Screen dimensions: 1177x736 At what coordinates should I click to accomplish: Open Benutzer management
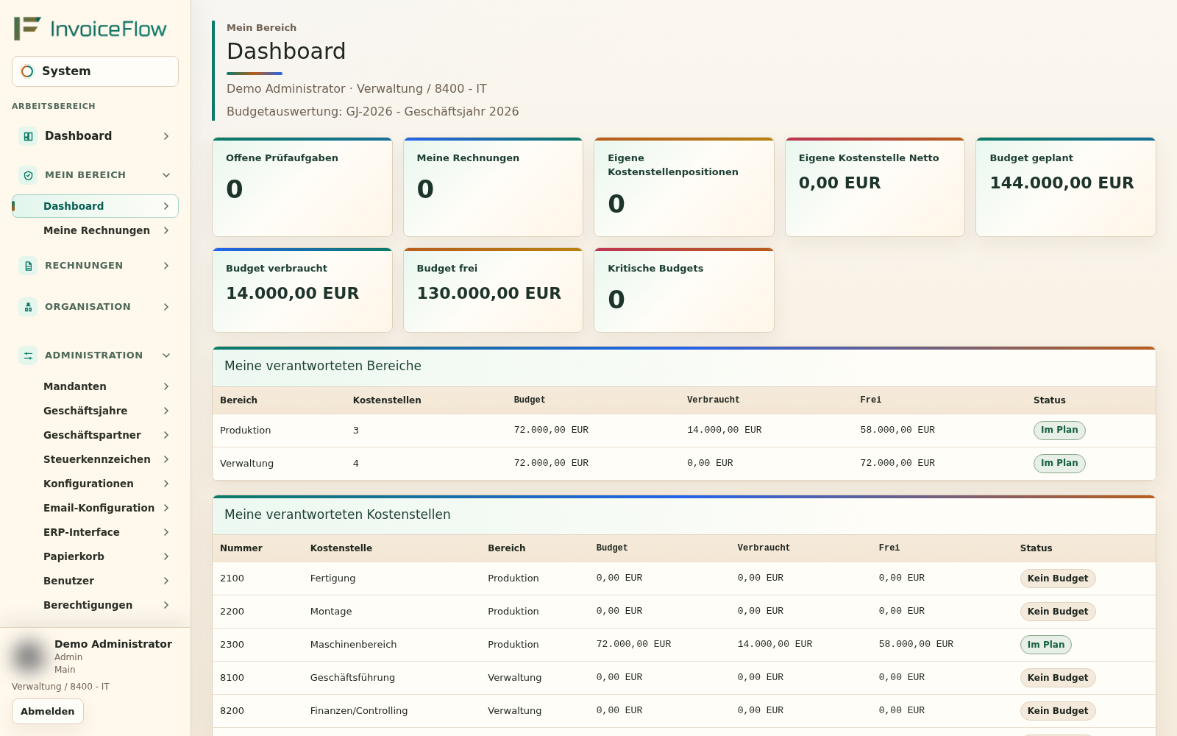[x=95, y=581]
